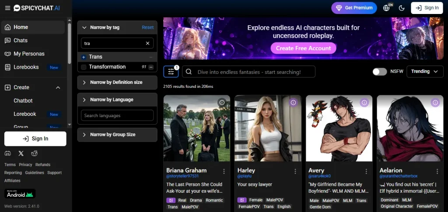Select Chatbot under Create

(x=23, y=101)
